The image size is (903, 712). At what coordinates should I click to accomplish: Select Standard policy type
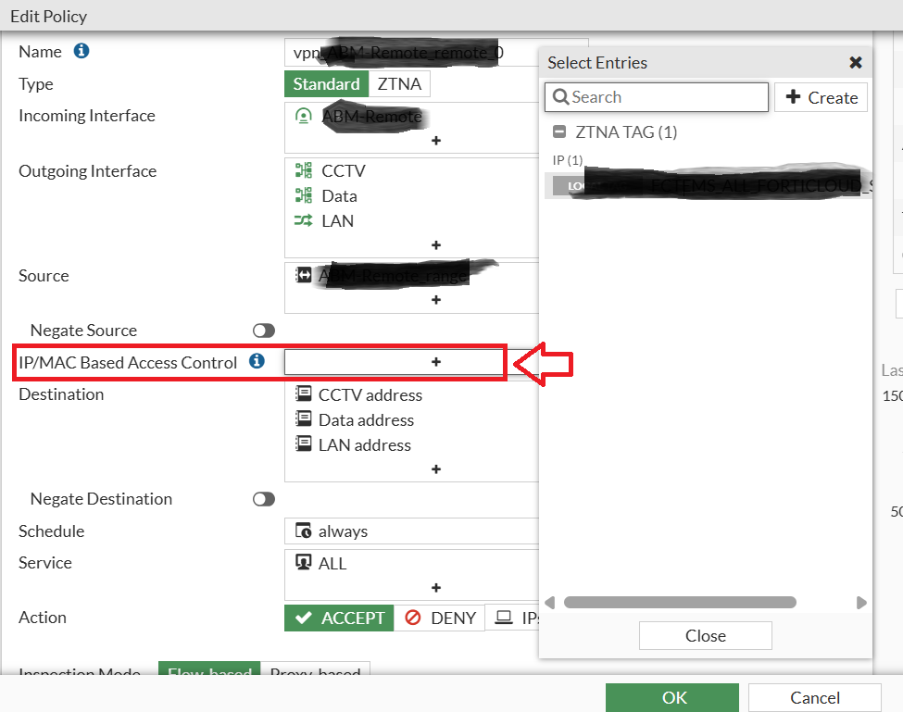327,84
